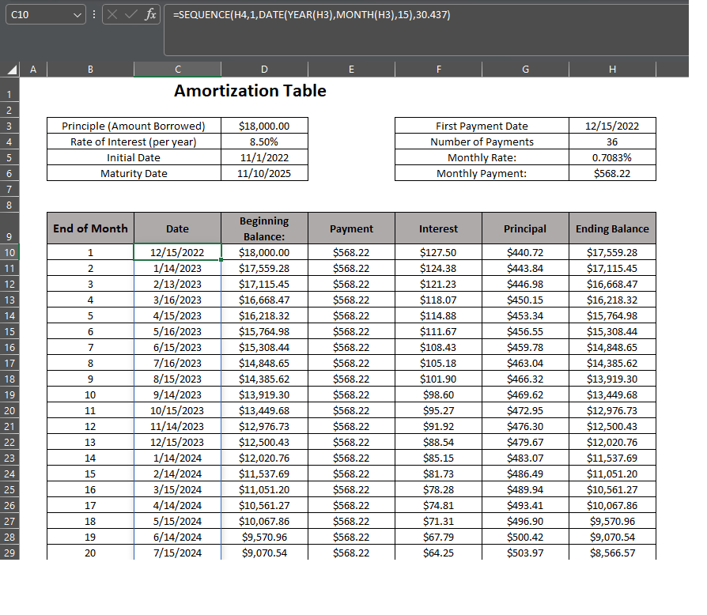The image size is (707, 615).
Task: Select the $111.67 interest cell
Action: [439, 331]
